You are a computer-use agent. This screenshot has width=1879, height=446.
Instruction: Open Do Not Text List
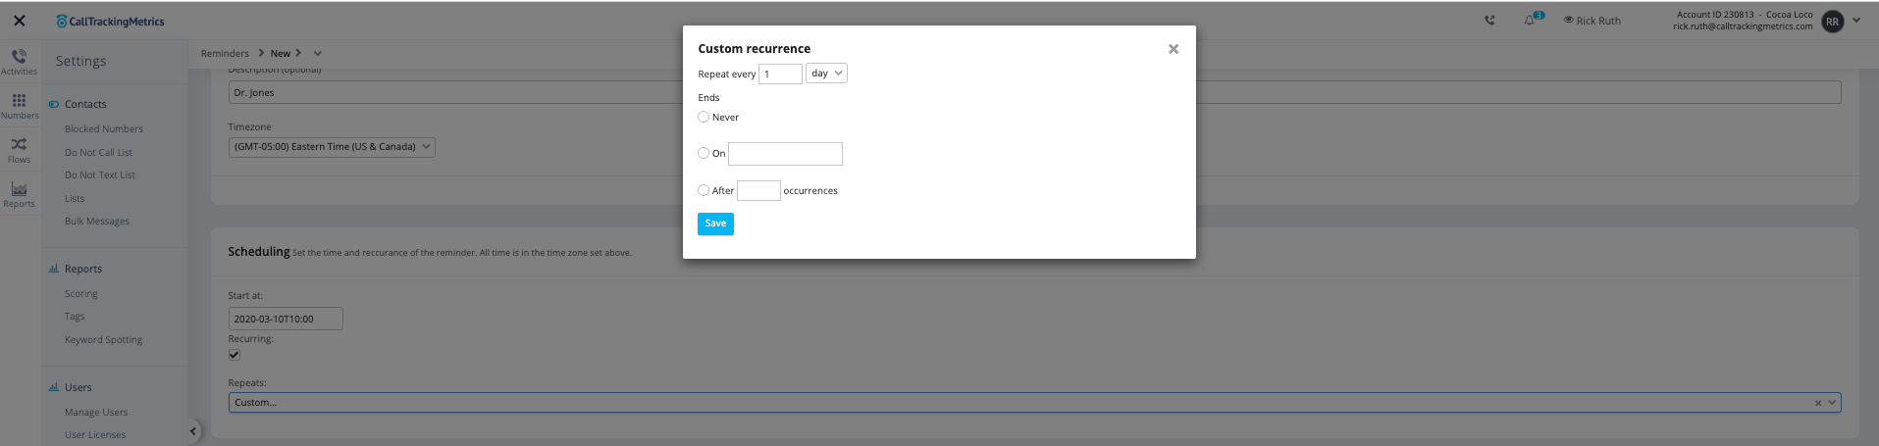coord(100,175)
